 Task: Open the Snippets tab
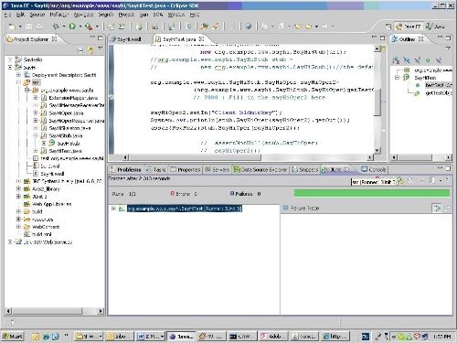(x=305, y=169)
